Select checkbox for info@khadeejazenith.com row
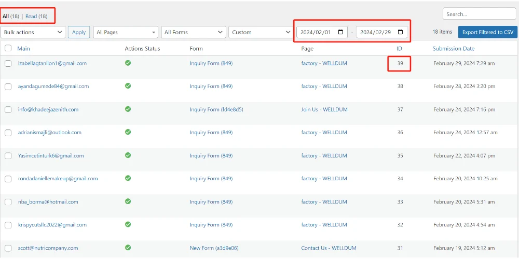The height and width of the screenshot is (259, 519). pos(8,110)
